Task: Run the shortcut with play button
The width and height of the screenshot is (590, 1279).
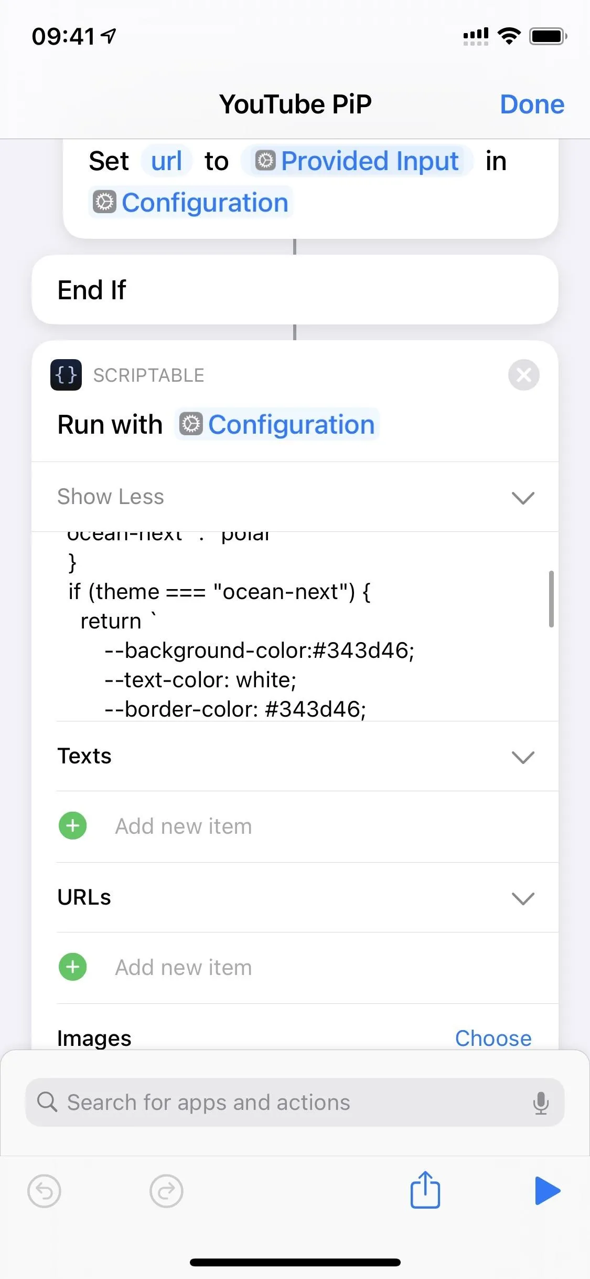Action: (548, 1190)
